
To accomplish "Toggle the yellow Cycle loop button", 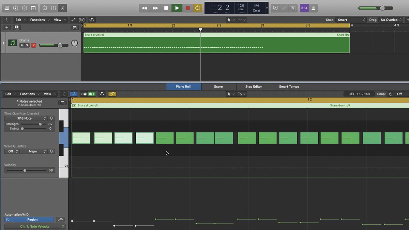I will click(198, 8).
